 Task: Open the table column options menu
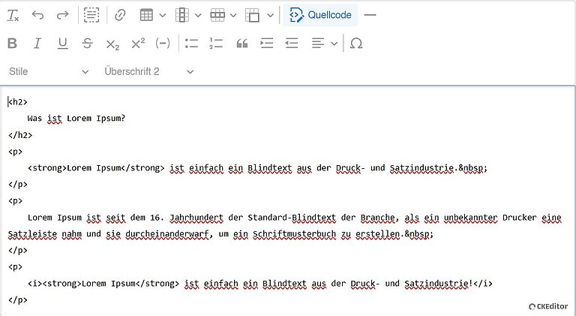click(x=187, y=15)
